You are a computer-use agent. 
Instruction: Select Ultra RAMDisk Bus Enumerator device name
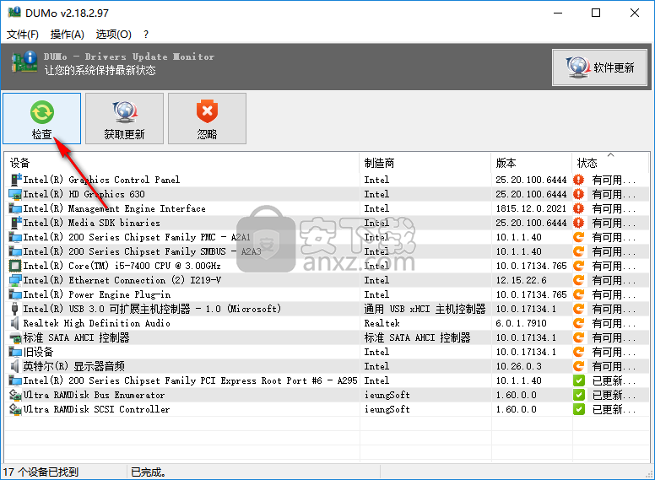pos(94,396)
